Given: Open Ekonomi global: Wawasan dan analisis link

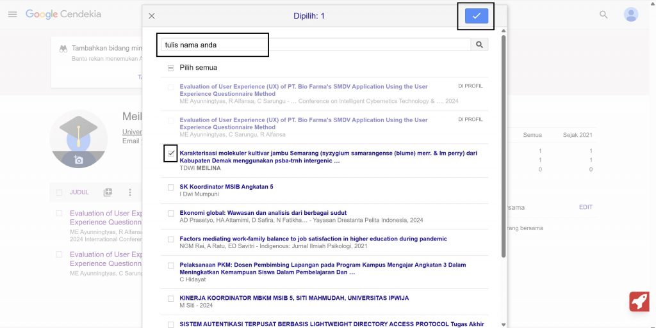Looking at the screenshot, I should point(263,213).
